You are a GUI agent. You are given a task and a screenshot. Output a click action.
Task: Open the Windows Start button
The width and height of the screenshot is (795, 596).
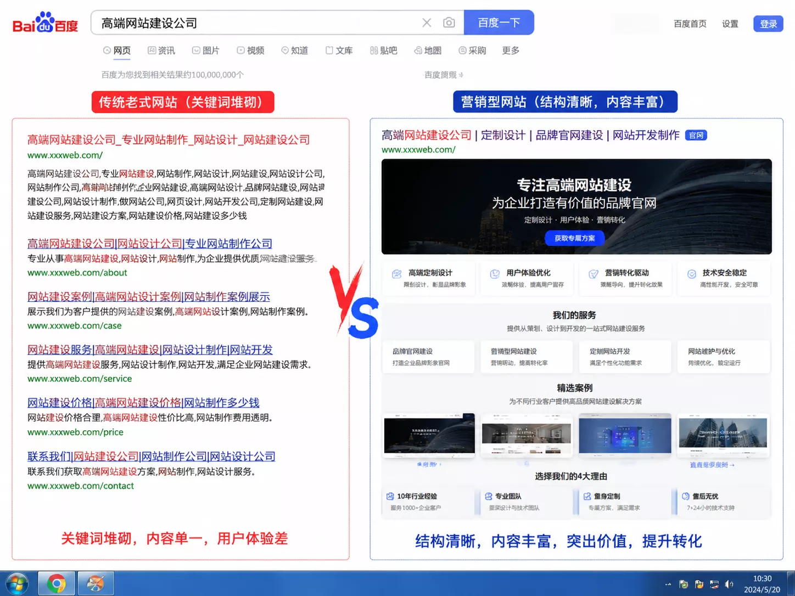click(16, 583)
